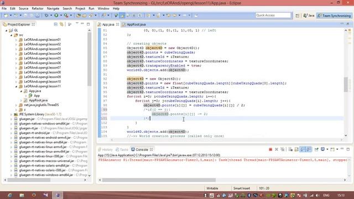This screenshot has height=199, width=354.
Task: Open the Refactor menu
Action: pos(38,8)
